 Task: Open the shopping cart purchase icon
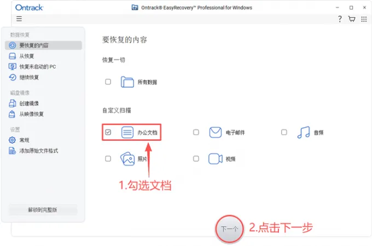pos(352,19)
